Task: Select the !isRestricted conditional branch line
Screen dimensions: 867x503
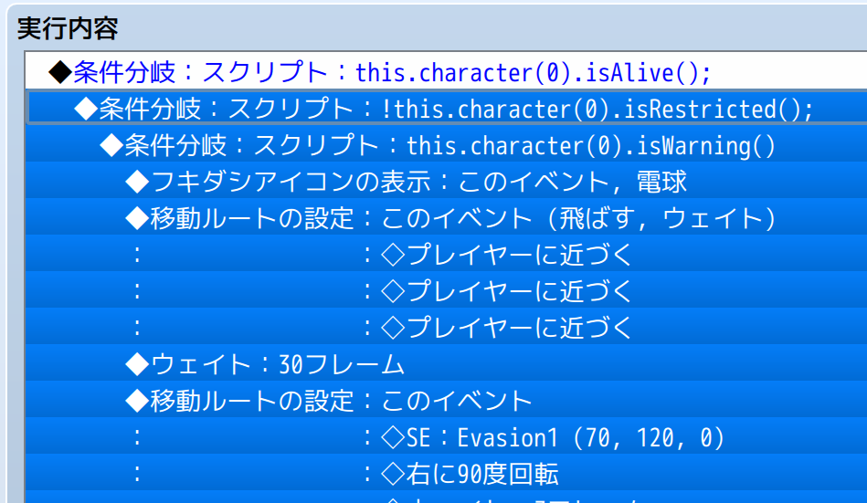Action: point(442,109)
